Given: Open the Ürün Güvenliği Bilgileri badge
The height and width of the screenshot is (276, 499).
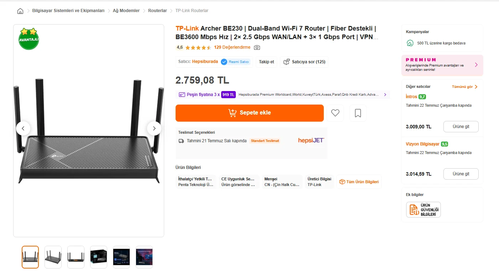Looking at the screenshot, I should tap(423, 209).
